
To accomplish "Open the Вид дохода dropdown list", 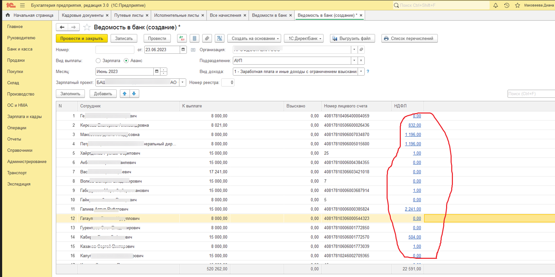I will [x=361, y=72].
